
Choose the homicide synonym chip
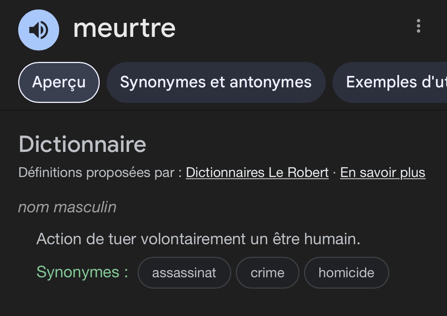[x=347, y=273]
